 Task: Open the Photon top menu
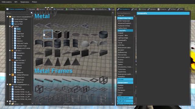click(34, 2)
